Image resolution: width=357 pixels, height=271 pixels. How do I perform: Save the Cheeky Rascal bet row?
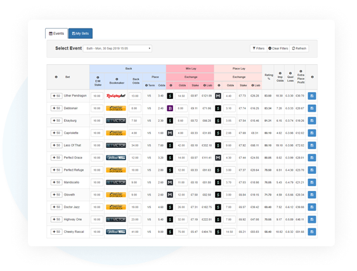(x=312, y=232)
